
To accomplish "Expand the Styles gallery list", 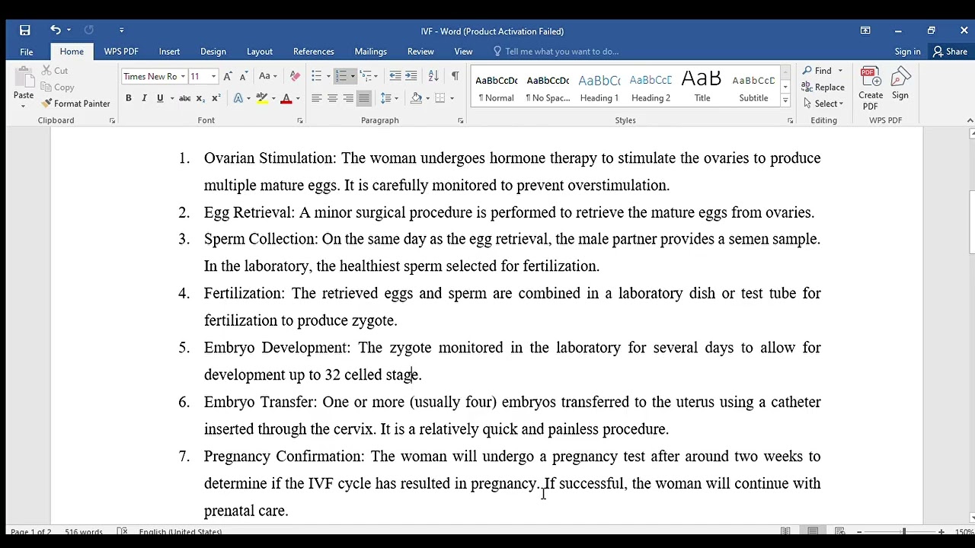I will point(785,101).
